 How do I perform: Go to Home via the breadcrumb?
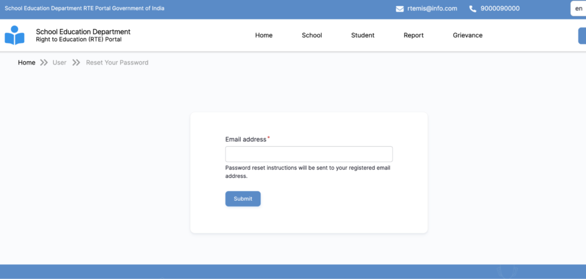[x=26, y=63]
